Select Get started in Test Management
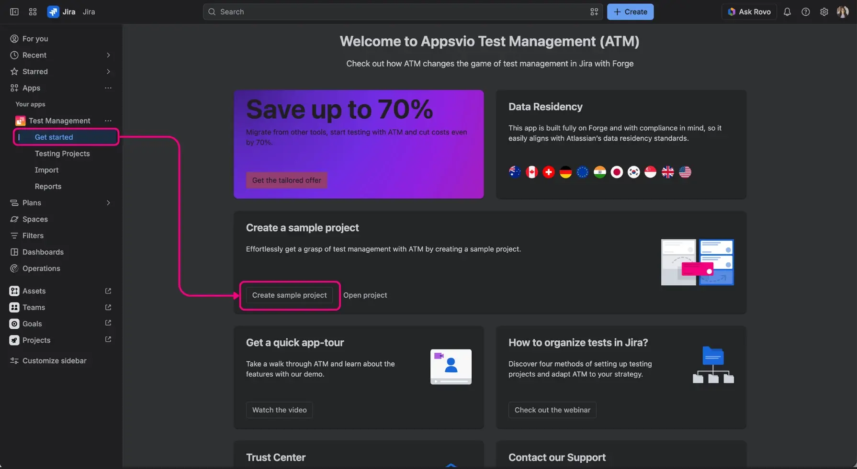Image resolution: width=857 pixels, height=469 pixels. pos(66,137)
